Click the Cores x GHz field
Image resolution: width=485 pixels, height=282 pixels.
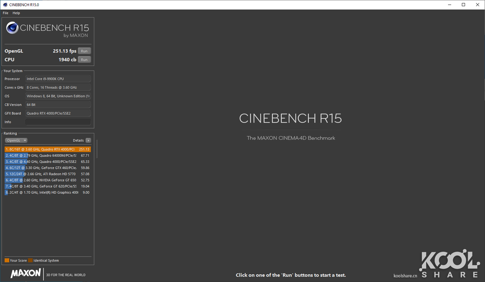click(58, 87)
